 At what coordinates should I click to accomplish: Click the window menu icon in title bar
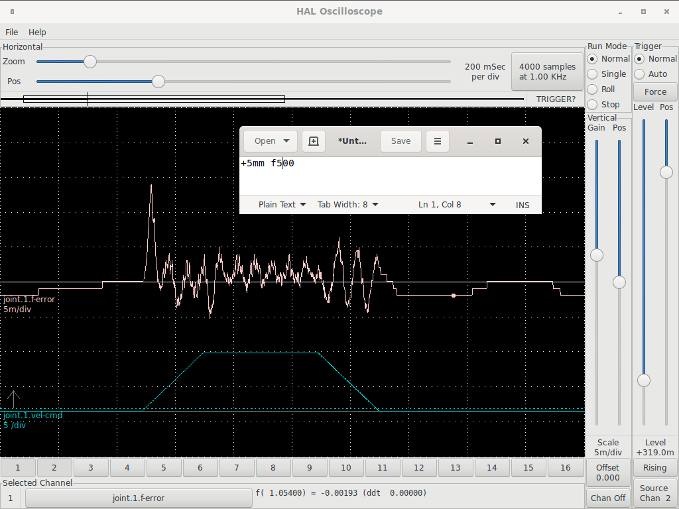point(12,12)
